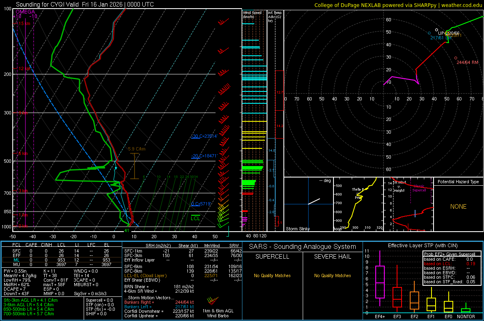Click the '5.9 C/km' lapse rate label
484x321 pixels.
click(x=137, y=149)
